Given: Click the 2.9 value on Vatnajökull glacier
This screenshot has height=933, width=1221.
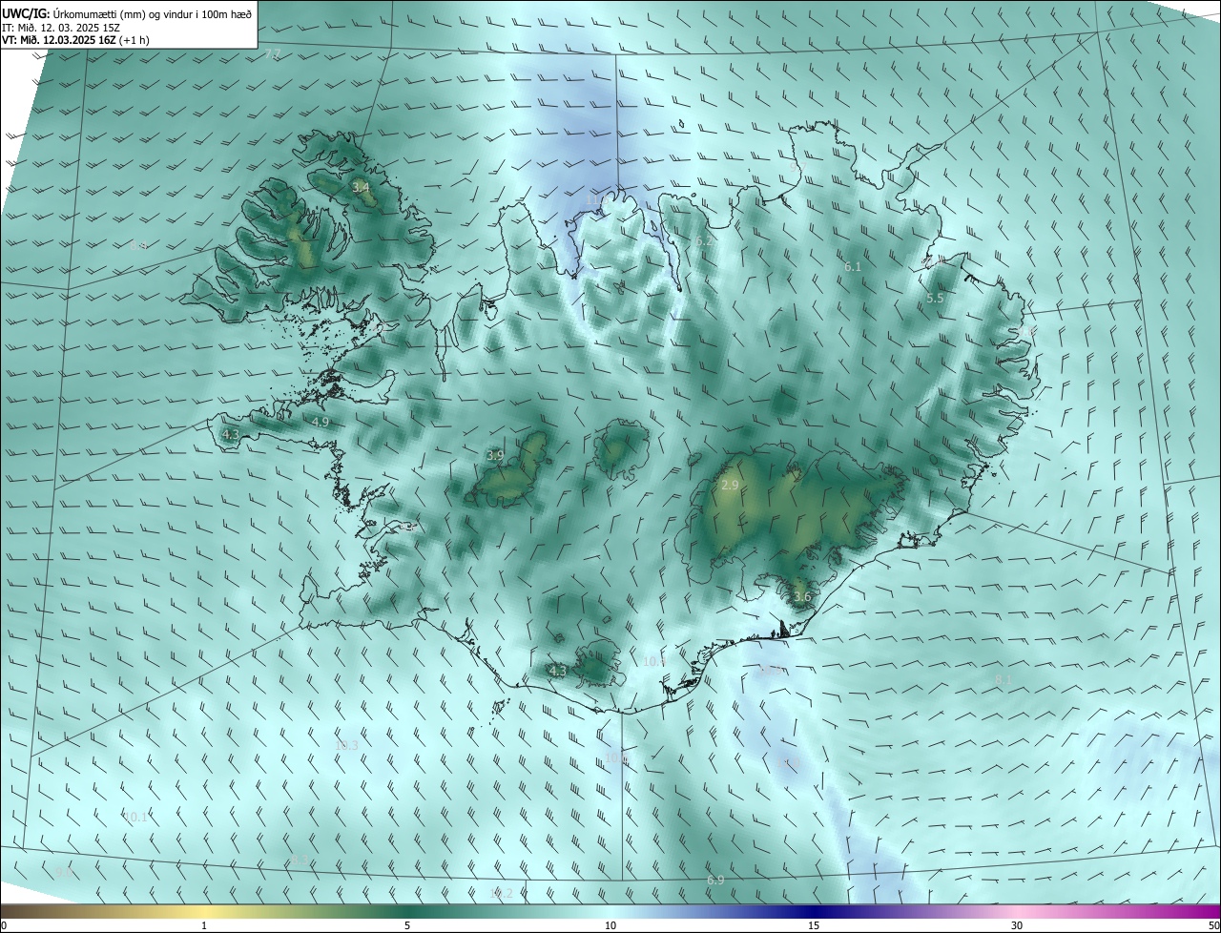Looking at the screenshot, I should [x=730, y=486].
